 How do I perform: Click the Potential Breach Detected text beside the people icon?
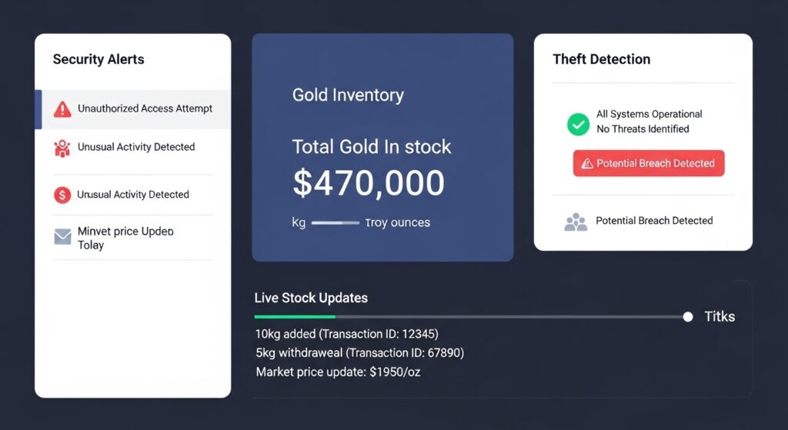[x=654, y=221]
